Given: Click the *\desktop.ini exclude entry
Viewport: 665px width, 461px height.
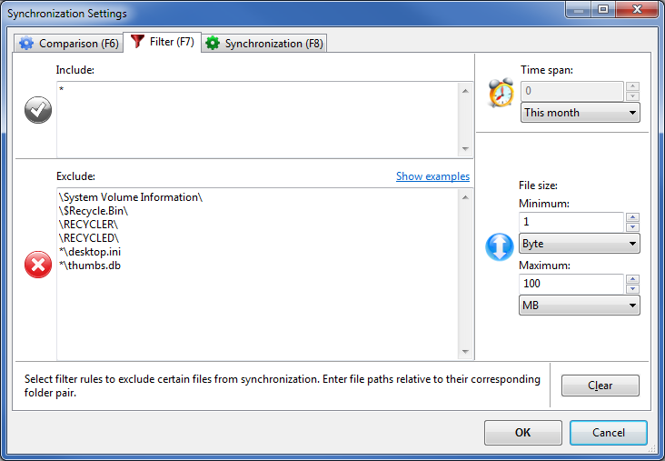Looking at the screenshot, I should [x=90, y=252].
